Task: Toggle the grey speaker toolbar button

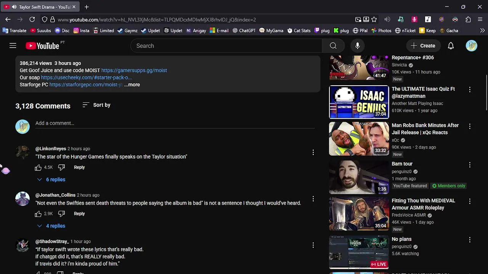Action: (x=387, y=19)
